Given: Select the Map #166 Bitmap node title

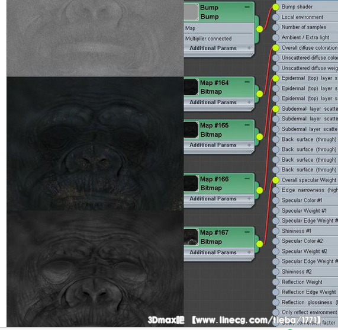Looking at the screenshot, I should (219, 184).
